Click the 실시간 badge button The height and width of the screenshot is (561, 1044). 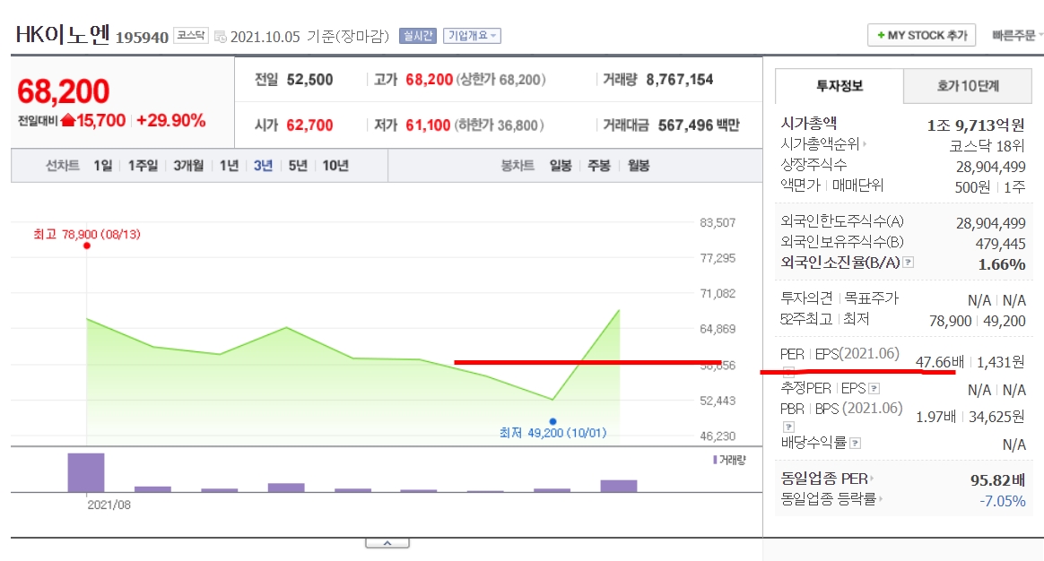pos(417,36)
